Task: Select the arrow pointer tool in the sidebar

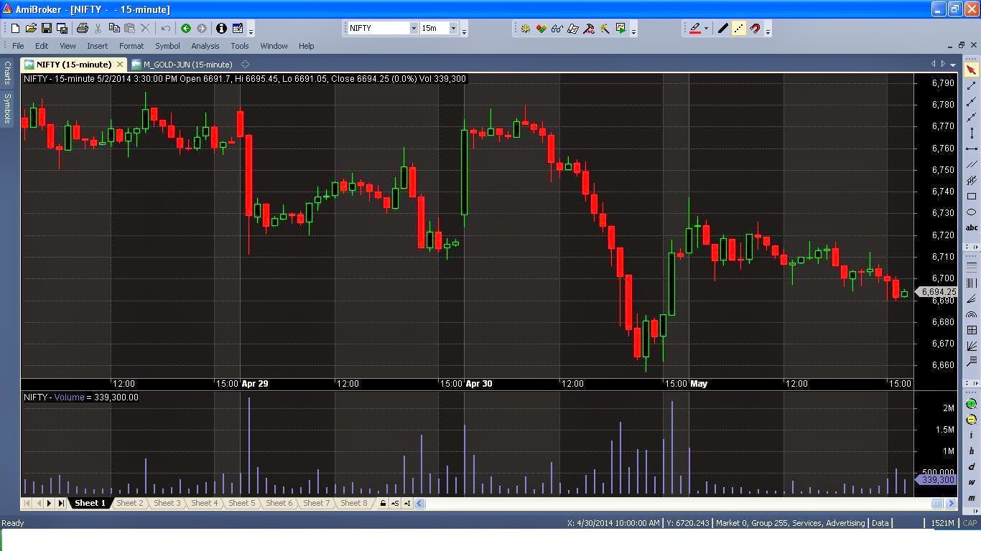Action: [971, 70]
